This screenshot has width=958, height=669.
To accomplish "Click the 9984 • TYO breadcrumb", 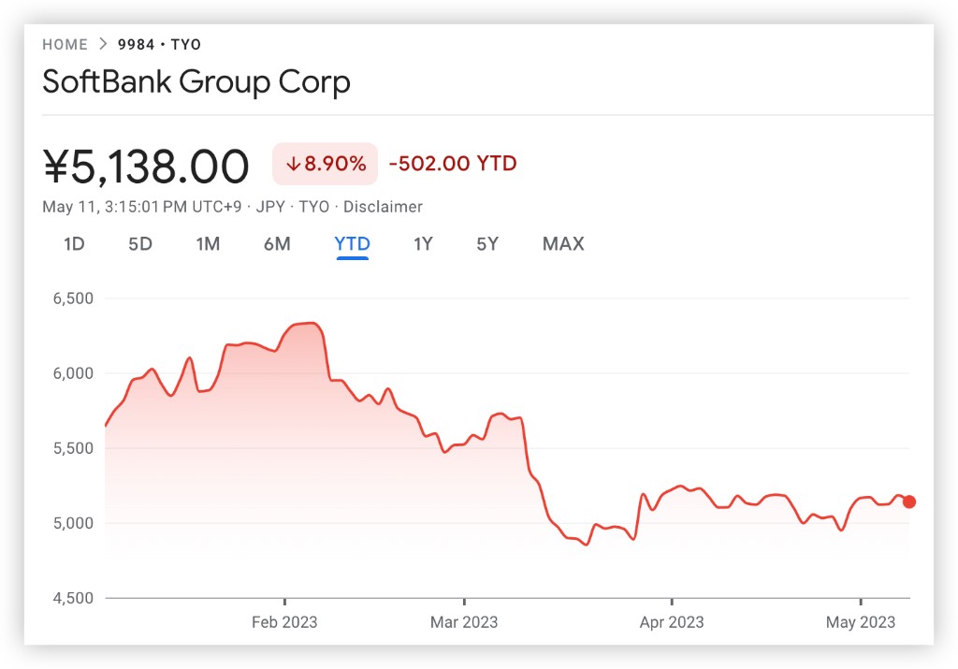I will pos(159,44).
